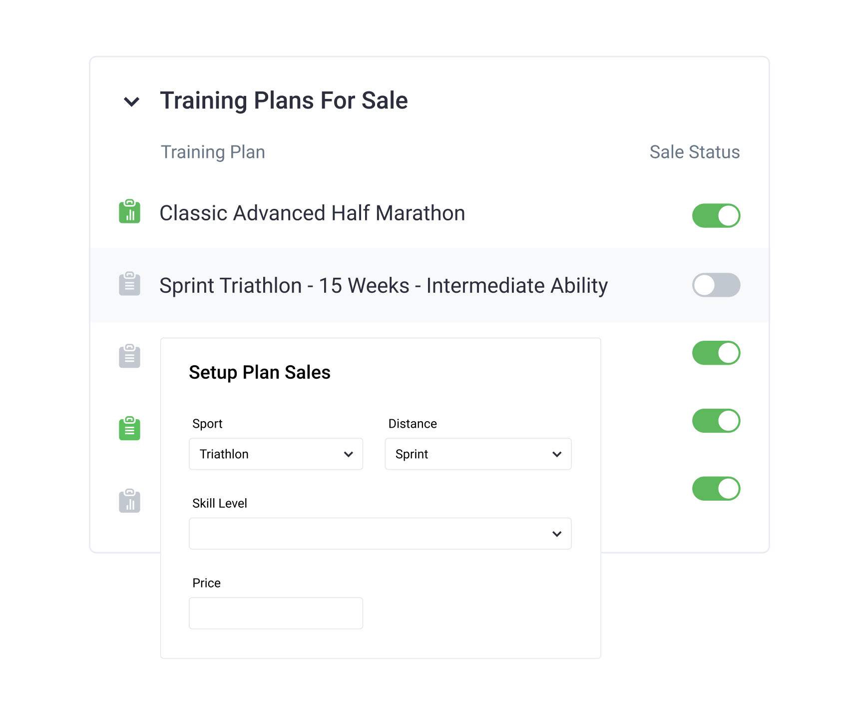Click the Classic Advanced Half Marathon plan icon

(129, 212)
